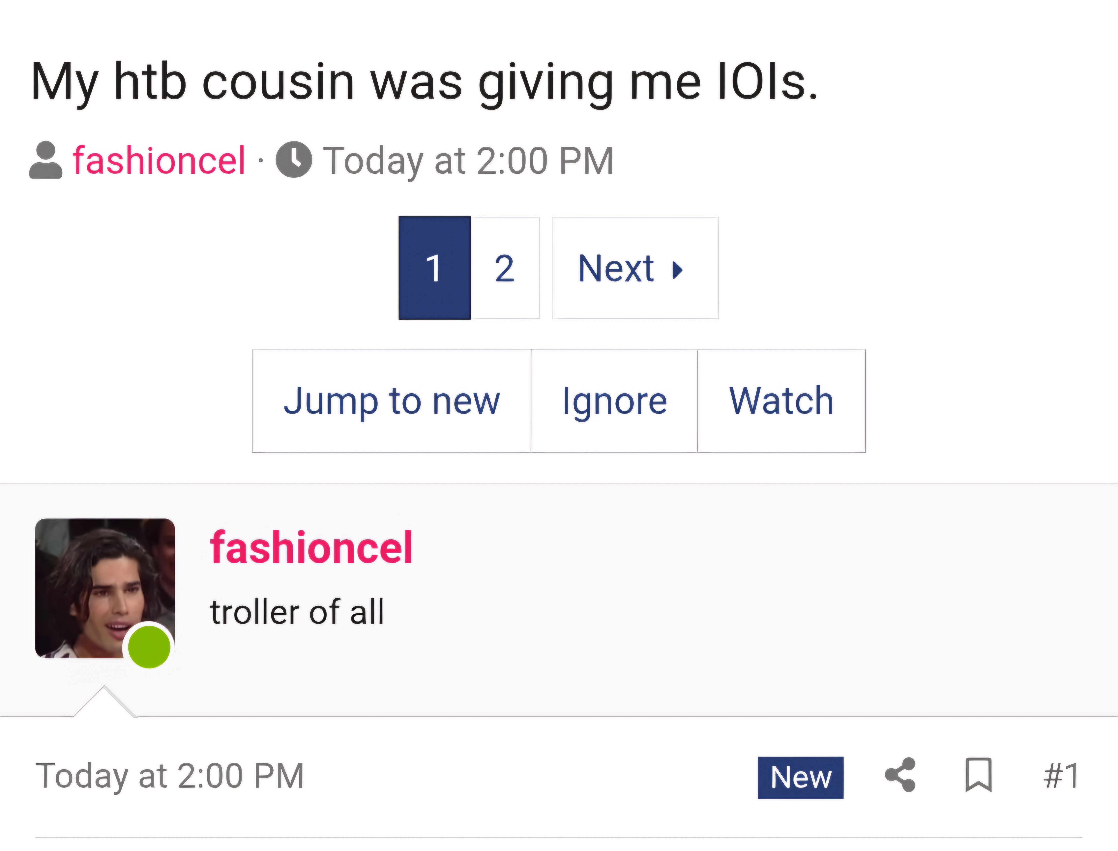This screenshot has height=851, width=1118.
Task: Open the bold fashioncel post author link
Action: [x=312, y=547]
